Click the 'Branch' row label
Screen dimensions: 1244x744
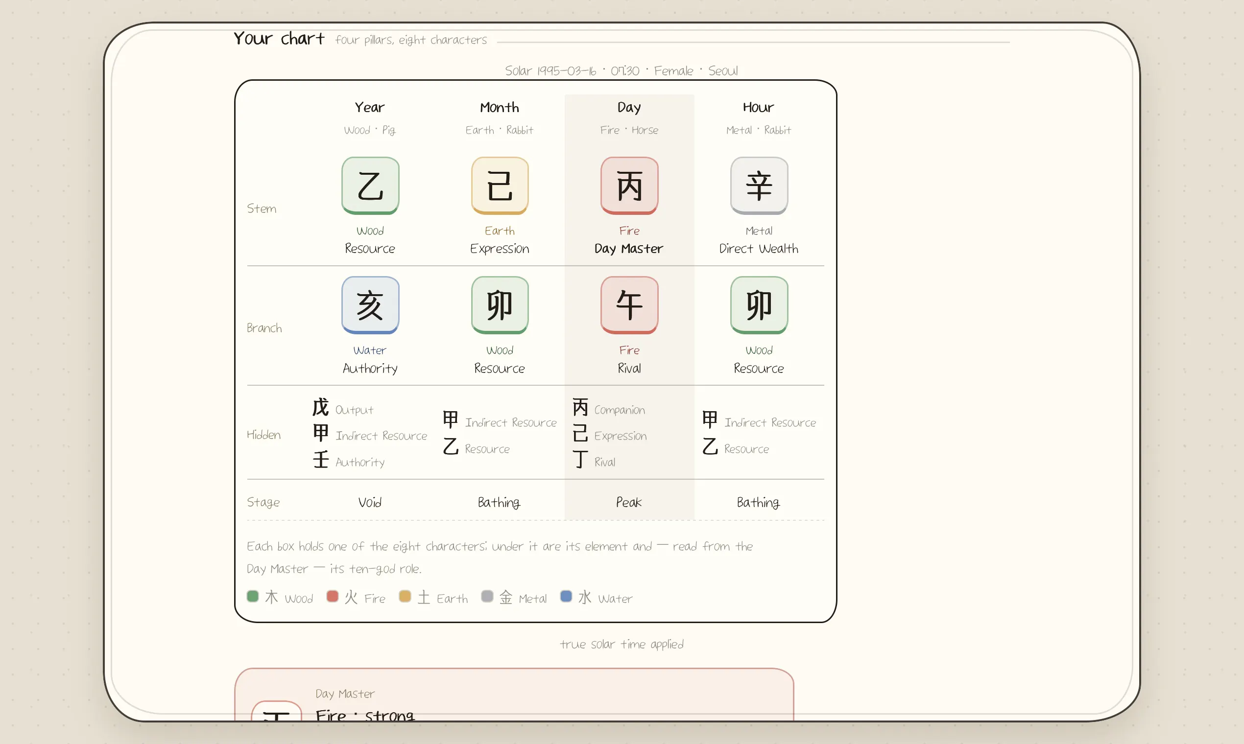point(264,328)
